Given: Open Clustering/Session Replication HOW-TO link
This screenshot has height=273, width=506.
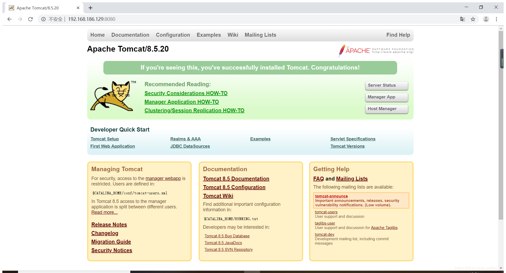Looking at the screenshot, I should pos(195,110).
